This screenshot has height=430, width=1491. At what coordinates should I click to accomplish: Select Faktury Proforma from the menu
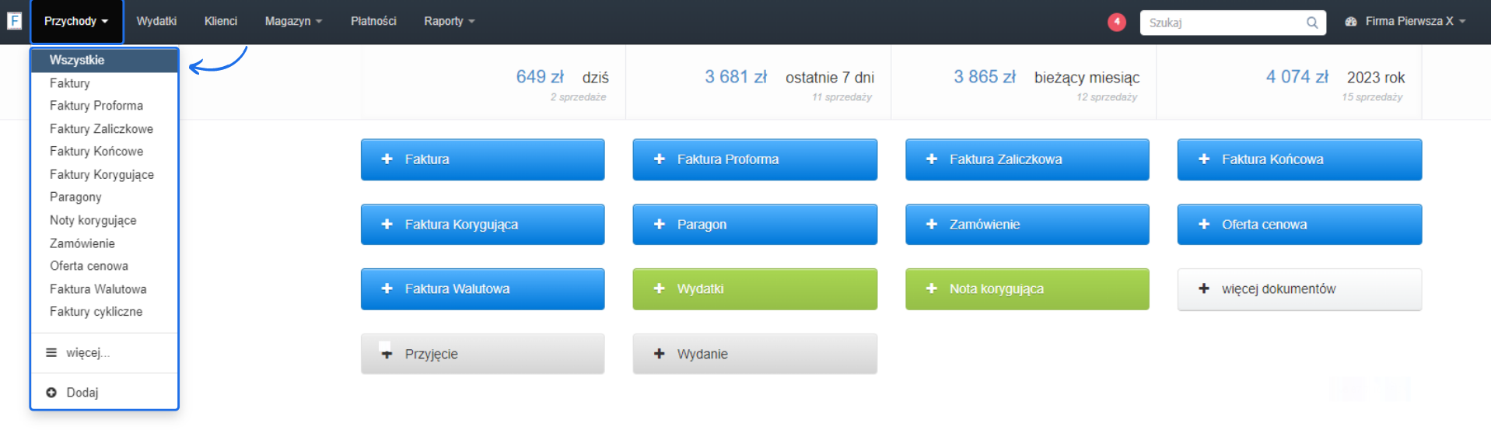tap(96, 106)
